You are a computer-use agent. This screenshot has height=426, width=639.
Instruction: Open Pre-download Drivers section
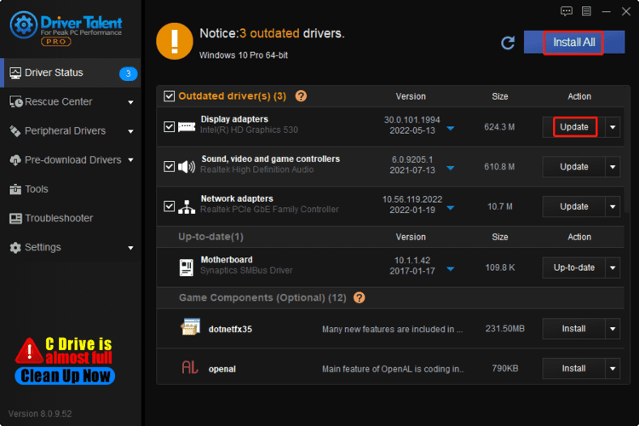pos(71,160)
